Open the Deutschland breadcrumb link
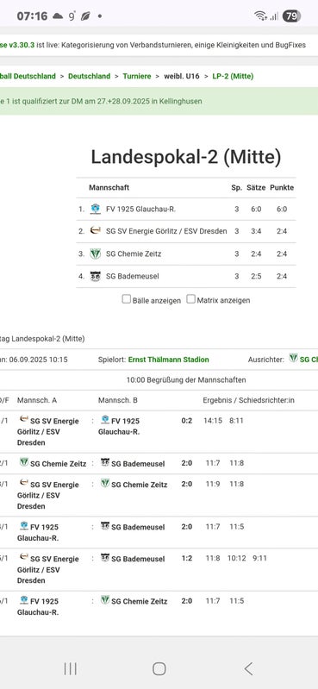The height and width of the screenshot is (689, 318). (x=89, y=76)
